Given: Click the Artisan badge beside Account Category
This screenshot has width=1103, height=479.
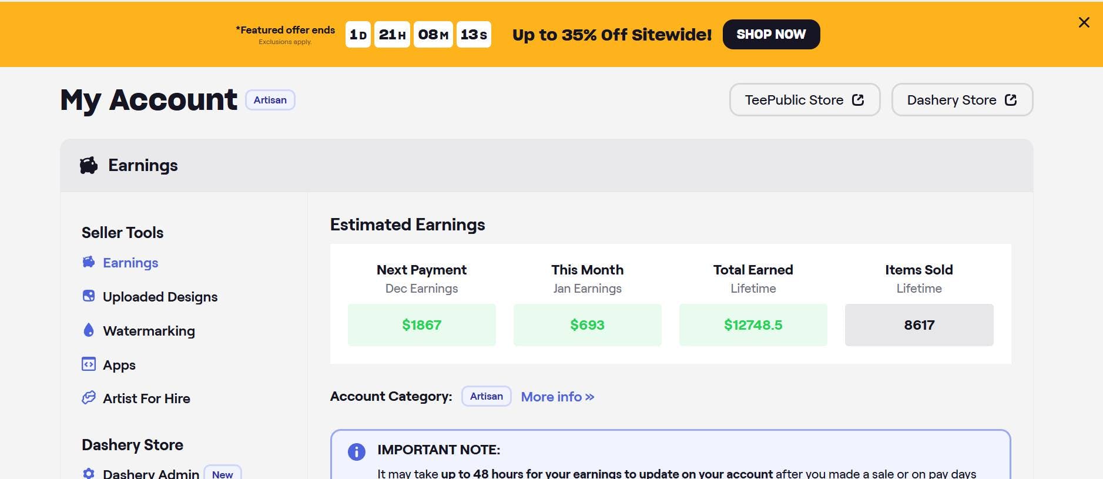Looking at the screenshot, I should click(486, 397).
